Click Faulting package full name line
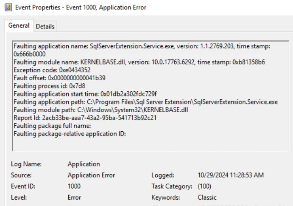The height and width of the screenshot is (206, 293). point(52,126)
